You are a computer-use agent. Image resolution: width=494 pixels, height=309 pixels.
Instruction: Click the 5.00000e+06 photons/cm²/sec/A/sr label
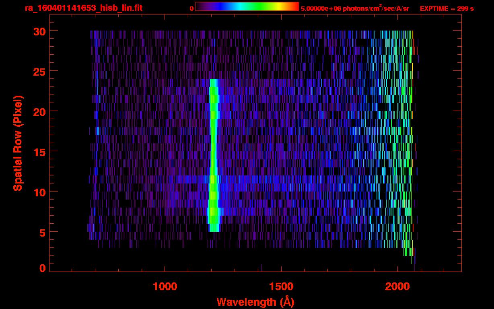click(355, 8)
